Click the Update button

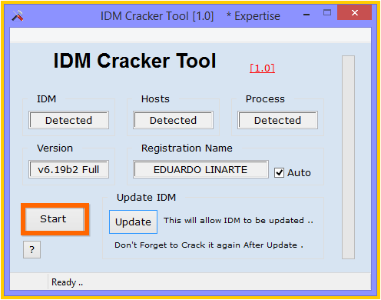133,222
